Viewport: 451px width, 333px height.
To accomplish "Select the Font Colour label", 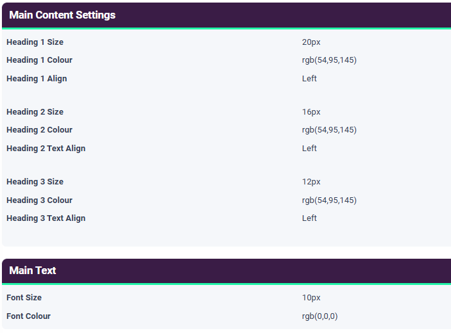I will (x=28, y=316).
